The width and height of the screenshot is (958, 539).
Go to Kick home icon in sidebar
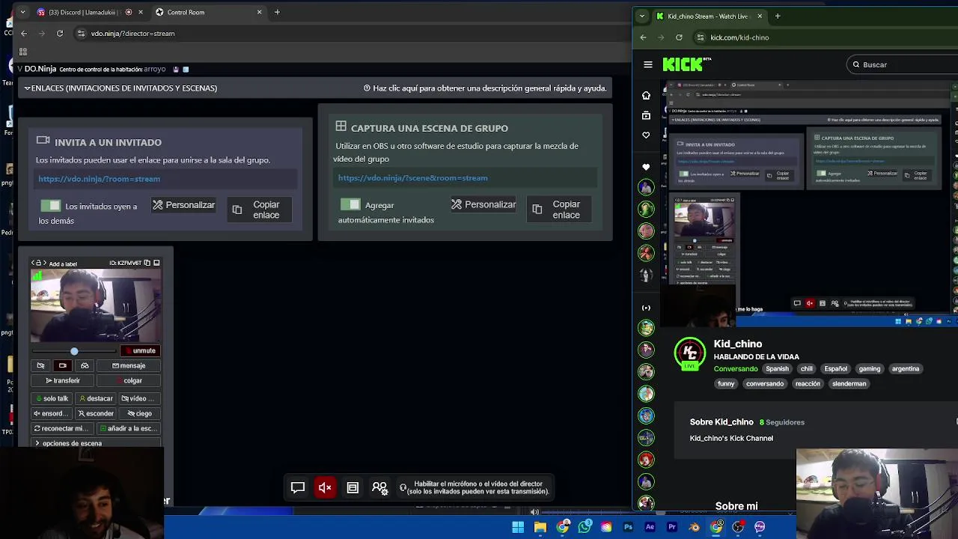646,95
